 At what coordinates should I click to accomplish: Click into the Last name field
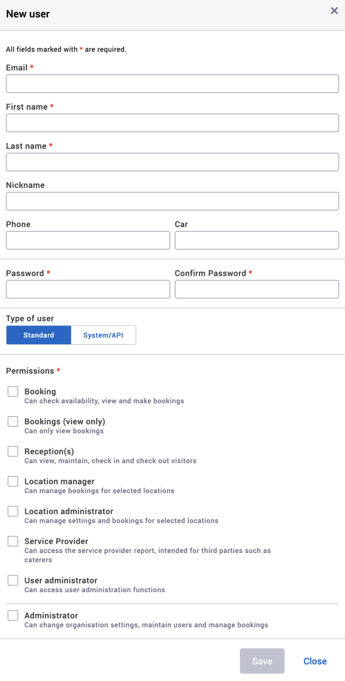click(172, 161)
